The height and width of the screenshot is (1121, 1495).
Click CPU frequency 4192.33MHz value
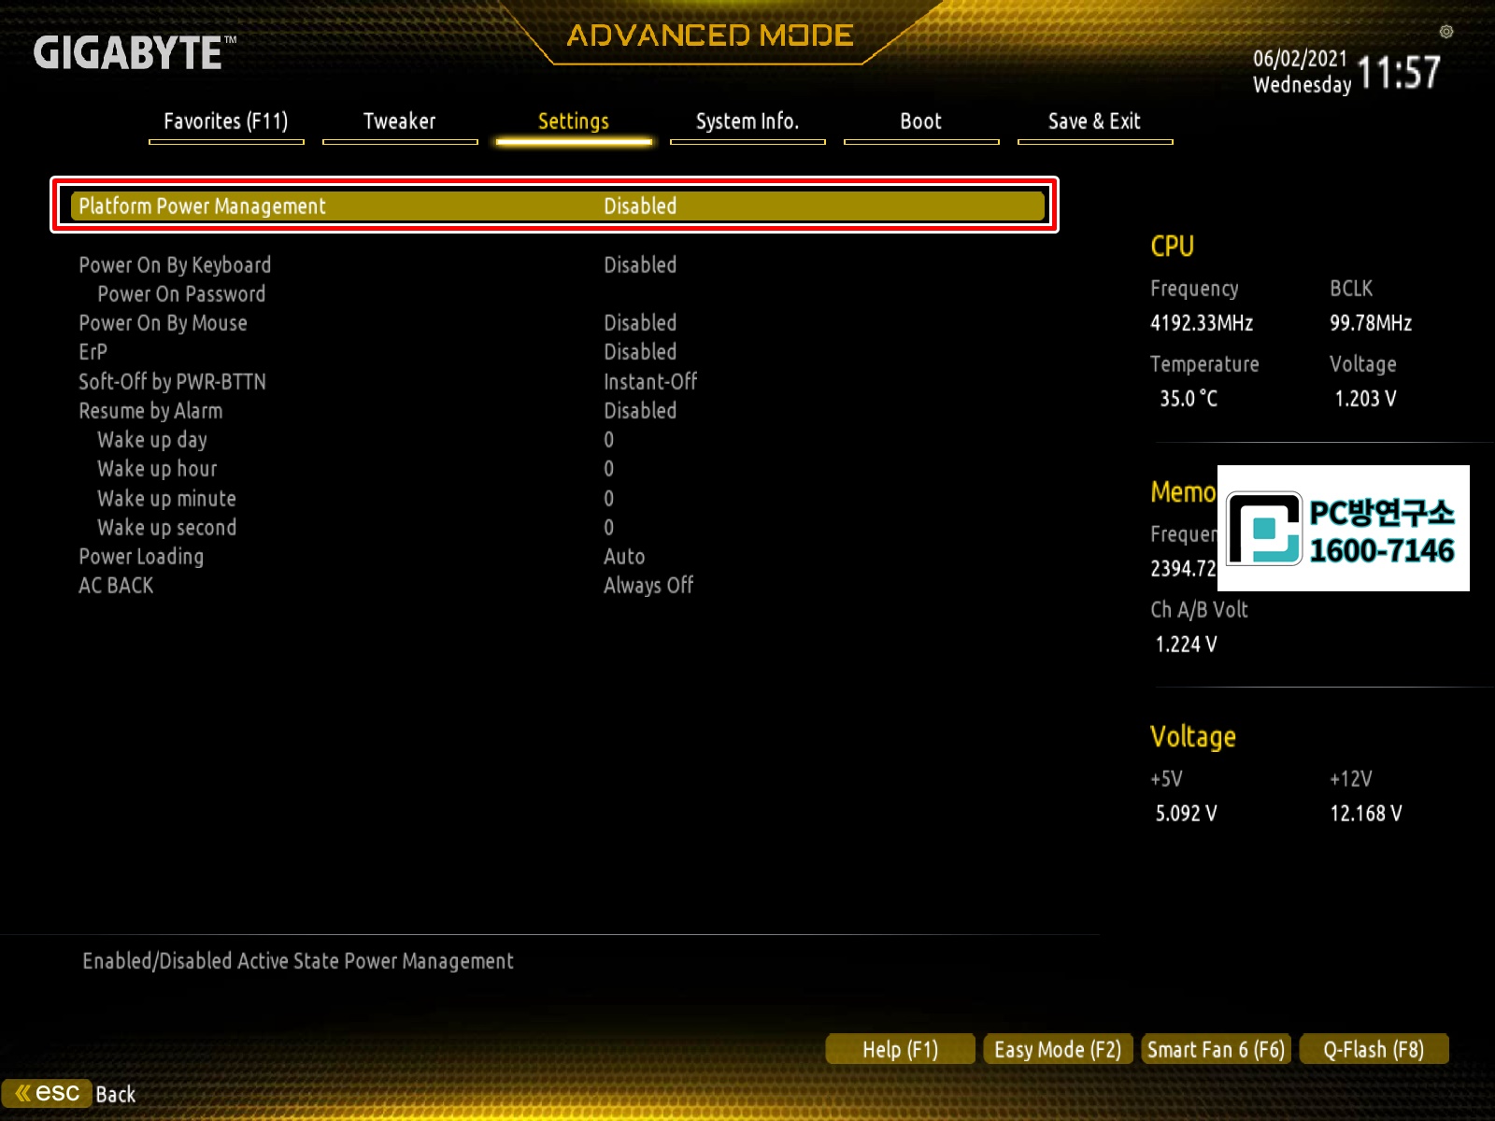(1202, 323)
